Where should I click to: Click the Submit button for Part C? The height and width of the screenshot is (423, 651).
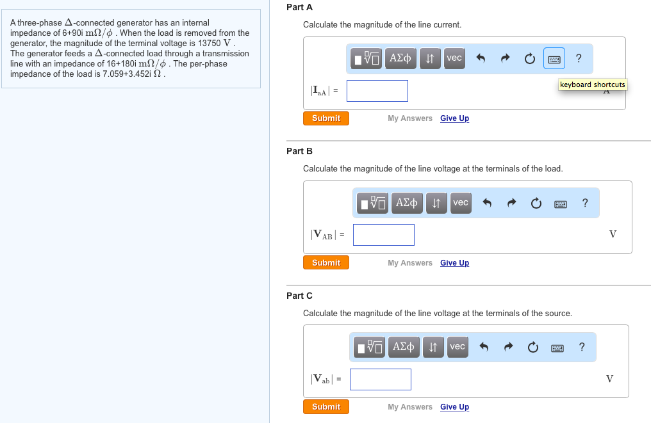pyautogui.click(x=325, y=406)
